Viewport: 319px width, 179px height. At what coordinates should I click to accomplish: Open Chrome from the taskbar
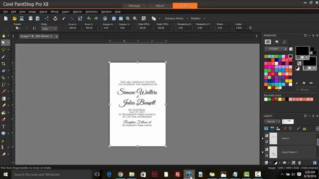pos(120,175)
